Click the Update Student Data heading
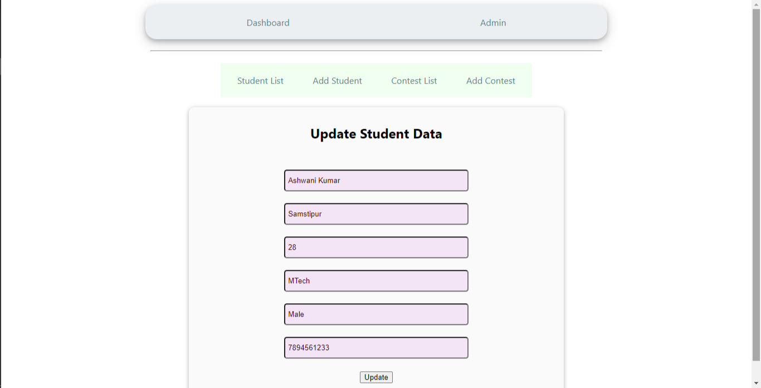Screen dimensions: 761x388 (376, 134)
